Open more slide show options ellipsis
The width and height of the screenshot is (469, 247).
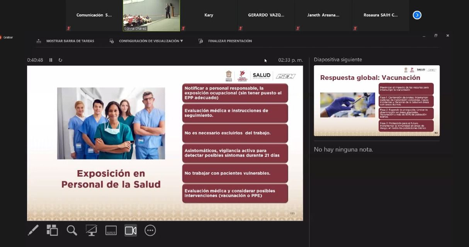150,230
